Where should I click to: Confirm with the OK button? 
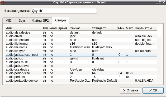click(x=153, y=90)
